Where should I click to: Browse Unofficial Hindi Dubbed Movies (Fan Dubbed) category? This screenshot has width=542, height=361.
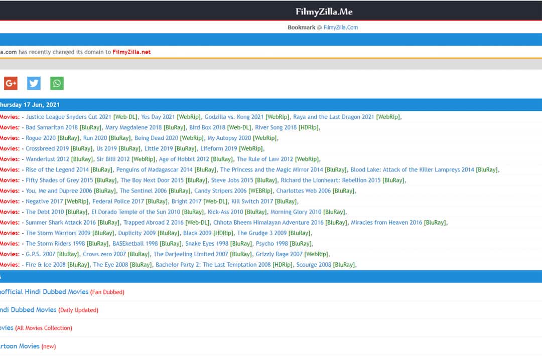[x=62, y=292]
